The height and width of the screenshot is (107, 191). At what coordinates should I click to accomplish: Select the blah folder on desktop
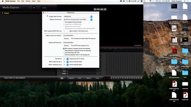click(185, 51)
